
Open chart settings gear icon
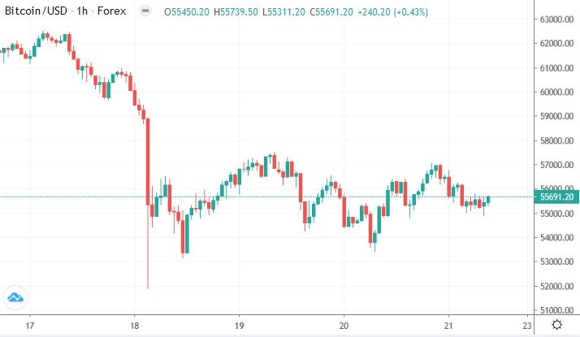click(556, 324)
